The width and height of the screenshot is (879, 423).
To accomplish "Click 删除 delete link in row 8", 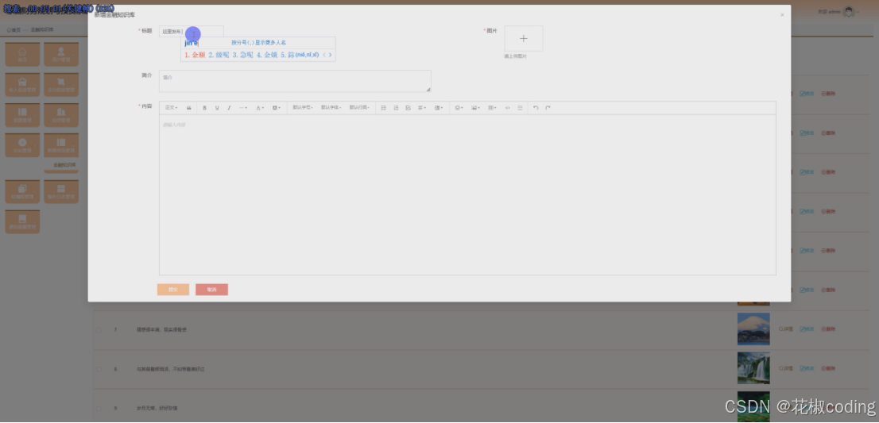I will [828, 369].
